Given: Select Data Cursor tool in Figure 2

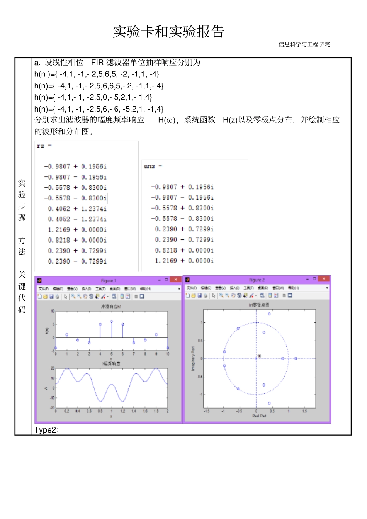Looking at the screenshot, I should point(245,295).
